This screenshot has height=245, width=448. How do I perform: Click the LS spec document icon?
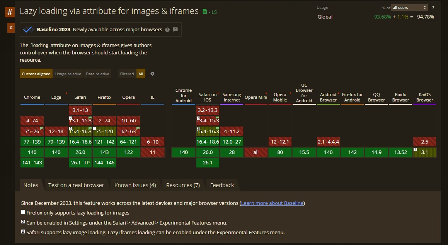(x=205, y=12)
